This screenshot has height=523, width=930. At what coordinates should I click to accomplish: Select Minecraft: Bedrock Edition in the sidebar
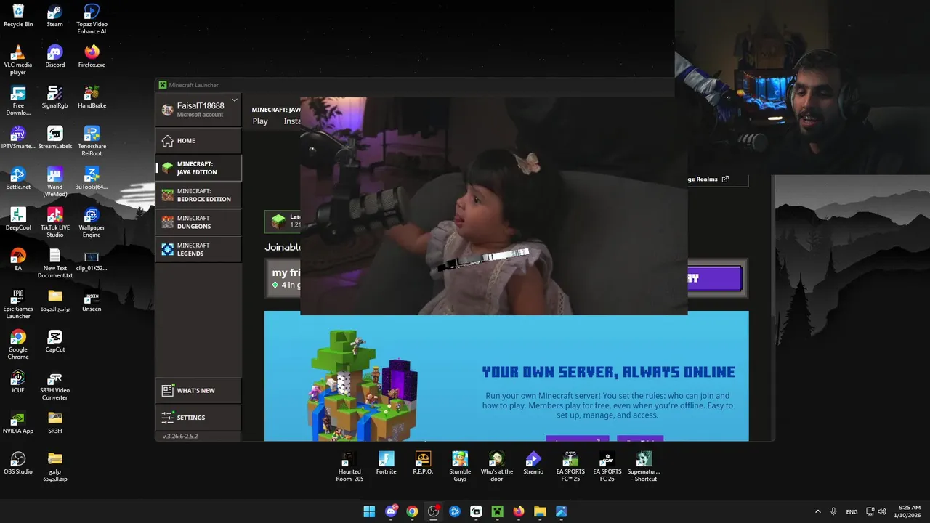[198, 195]
